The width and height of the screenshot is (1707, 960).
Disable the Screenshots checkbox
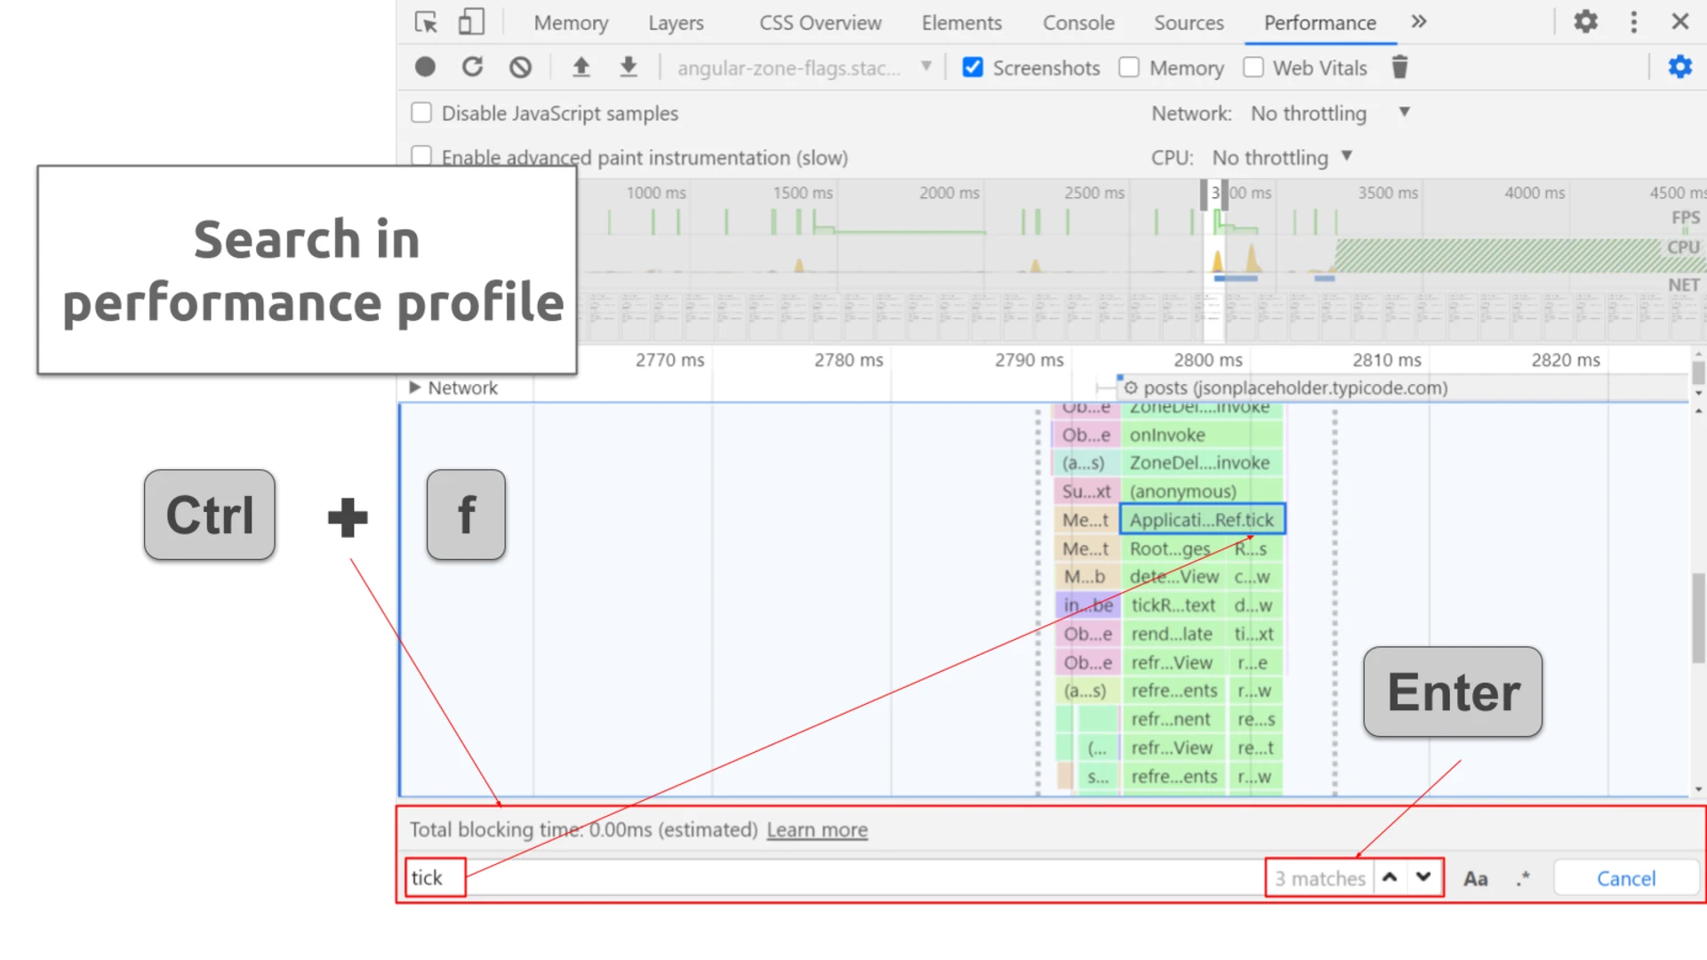point(973,67)
